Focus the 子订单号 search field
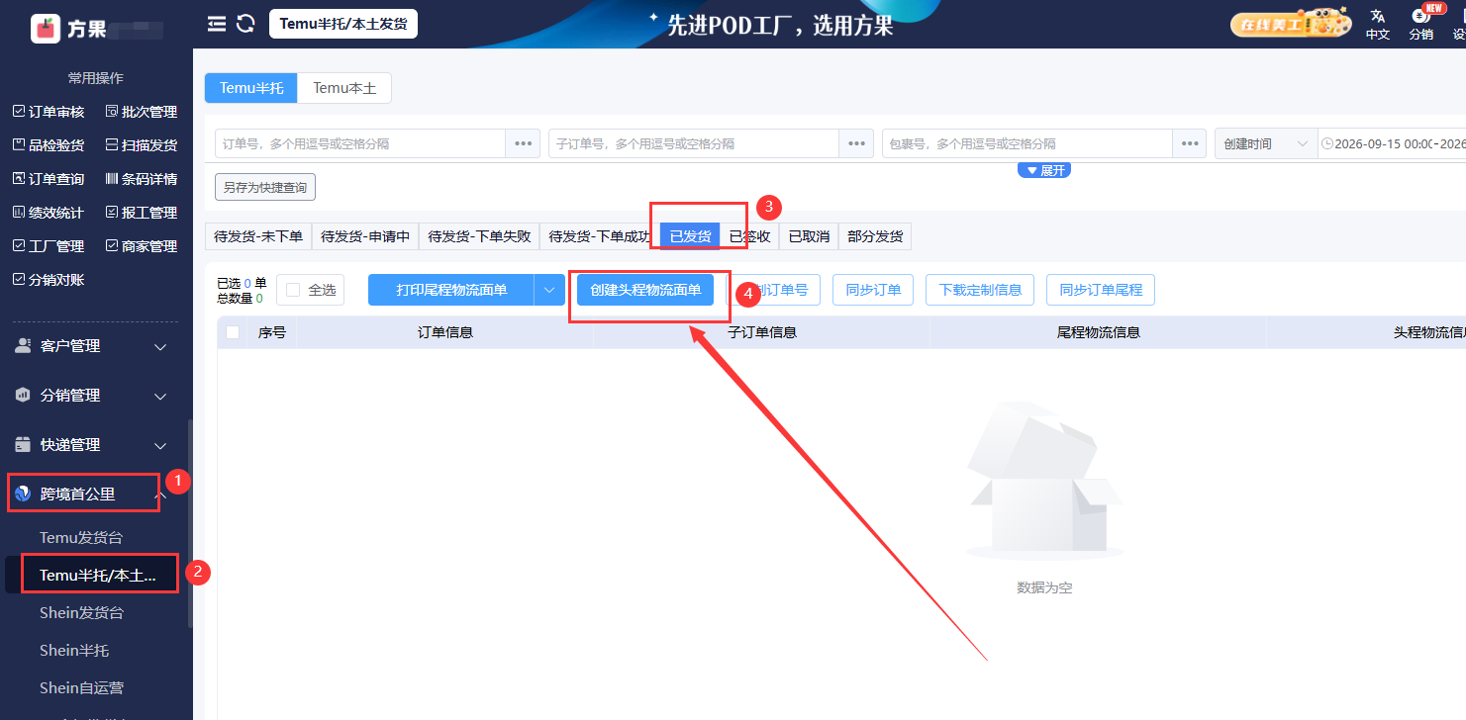The height and width of the screenshot is (720, 1466). pyautogui.click(x=694, y=143)
